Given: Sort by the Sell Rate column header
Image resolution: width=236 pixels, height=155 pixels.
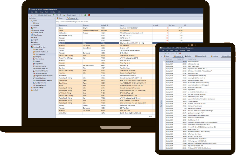Looking at the screenshot, I should [x=176, y=25].
